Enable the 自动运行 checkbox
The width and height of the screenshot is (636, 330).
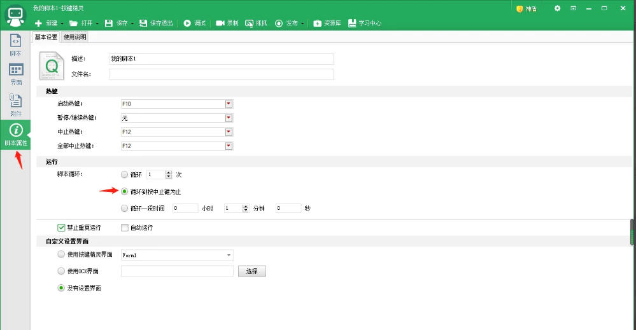(125, 227)
